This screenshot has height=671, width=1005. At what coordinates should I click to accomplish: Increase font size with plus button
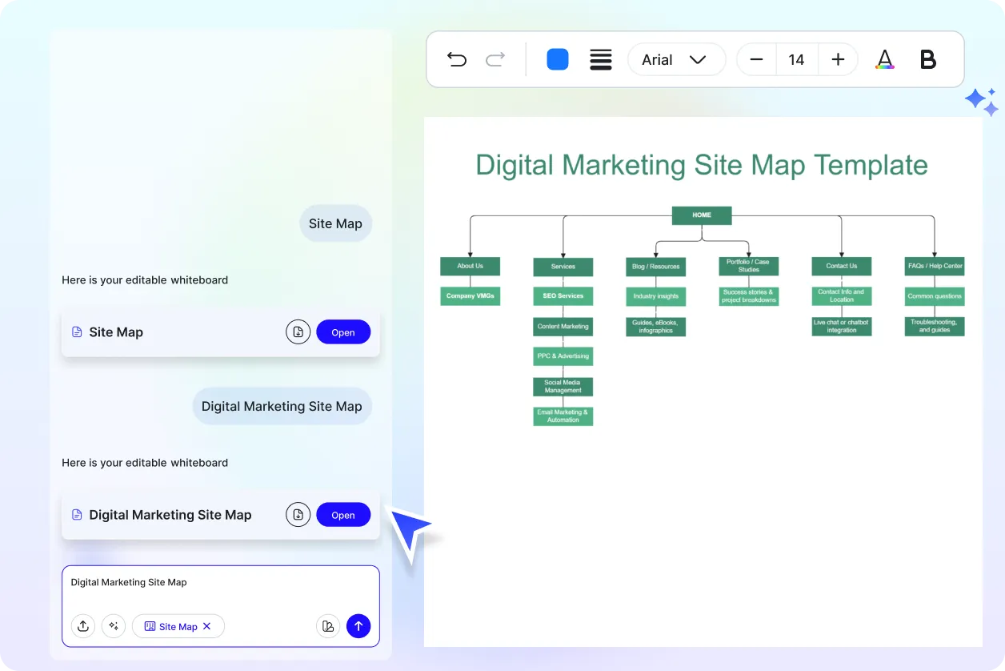(838, 59)
